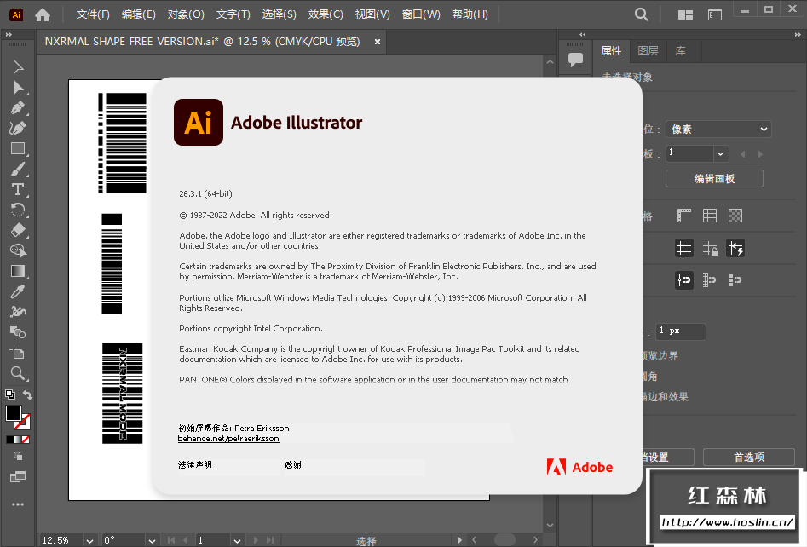The height and width of the screenshot is (547, 807).
Task: Select the Zoom tool magnifier
Action: 18,372
